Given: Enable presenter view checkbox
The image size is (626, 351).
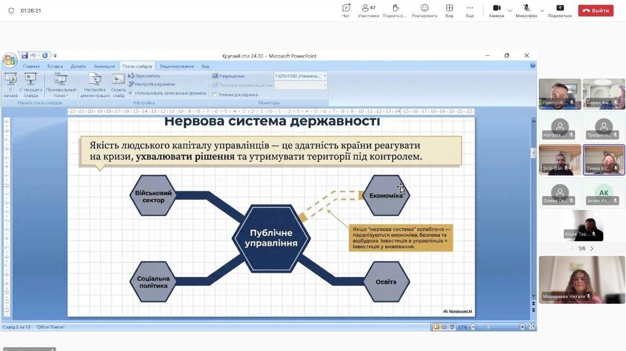Looking at the screenshot, I should 215,95.
